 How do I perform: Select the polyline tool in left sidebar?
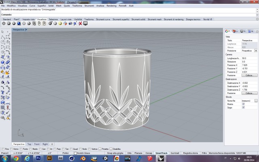tap(3, 37)
